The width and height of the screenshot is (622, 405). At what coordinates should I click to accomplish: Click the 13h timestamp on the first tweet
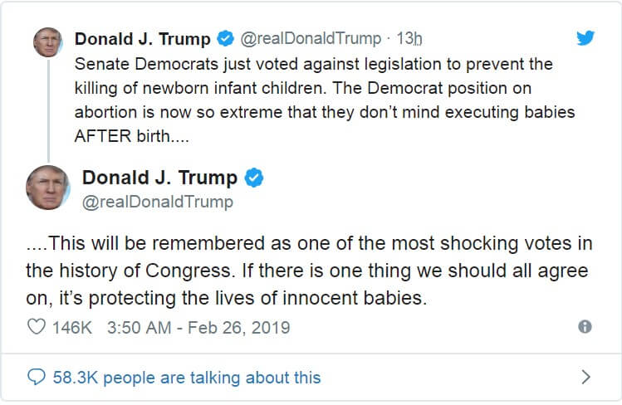pyautogui.click(x=408, y=38)
